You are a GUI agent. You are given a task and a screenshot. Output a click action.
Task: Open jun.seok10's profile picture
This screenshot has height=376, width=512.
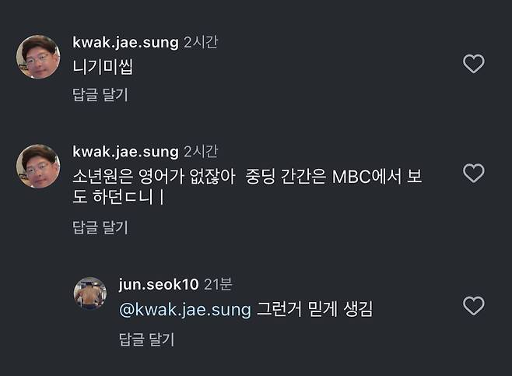tap(90, 293)
